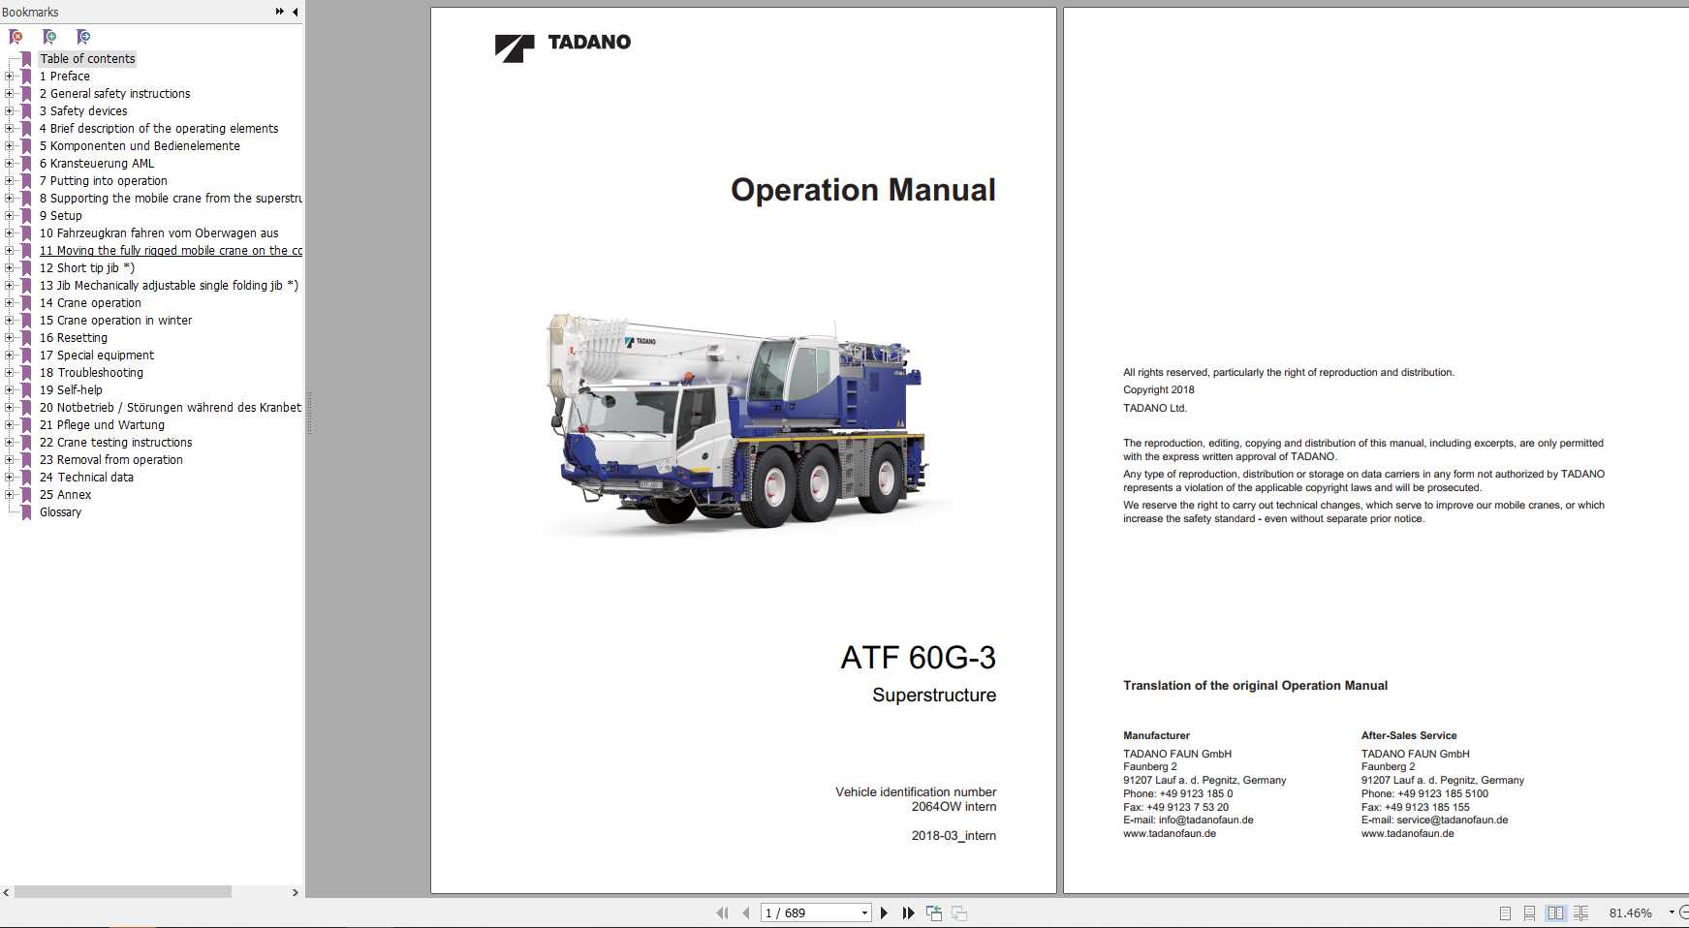1689x928 pixels.
Task: Open bookmark 20 Notbetrieb / Störungen
Action: (171, 407)
